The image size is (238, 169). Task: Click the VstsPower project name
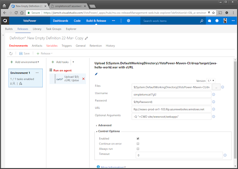[30, 21]
